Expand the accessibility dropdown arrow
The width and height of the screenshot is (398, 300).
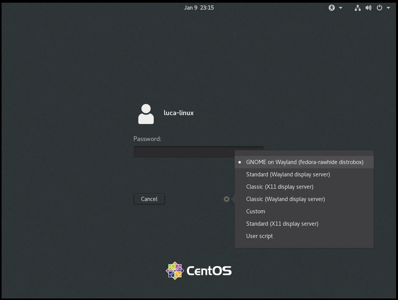click(341, 8)
